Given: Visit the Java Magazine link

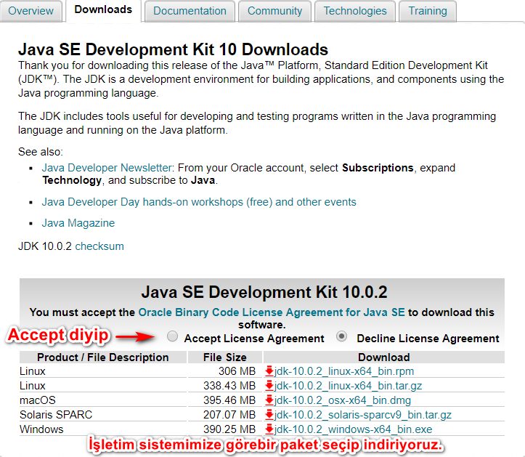Looking at the screenshot, I should [x=78, y=223].
